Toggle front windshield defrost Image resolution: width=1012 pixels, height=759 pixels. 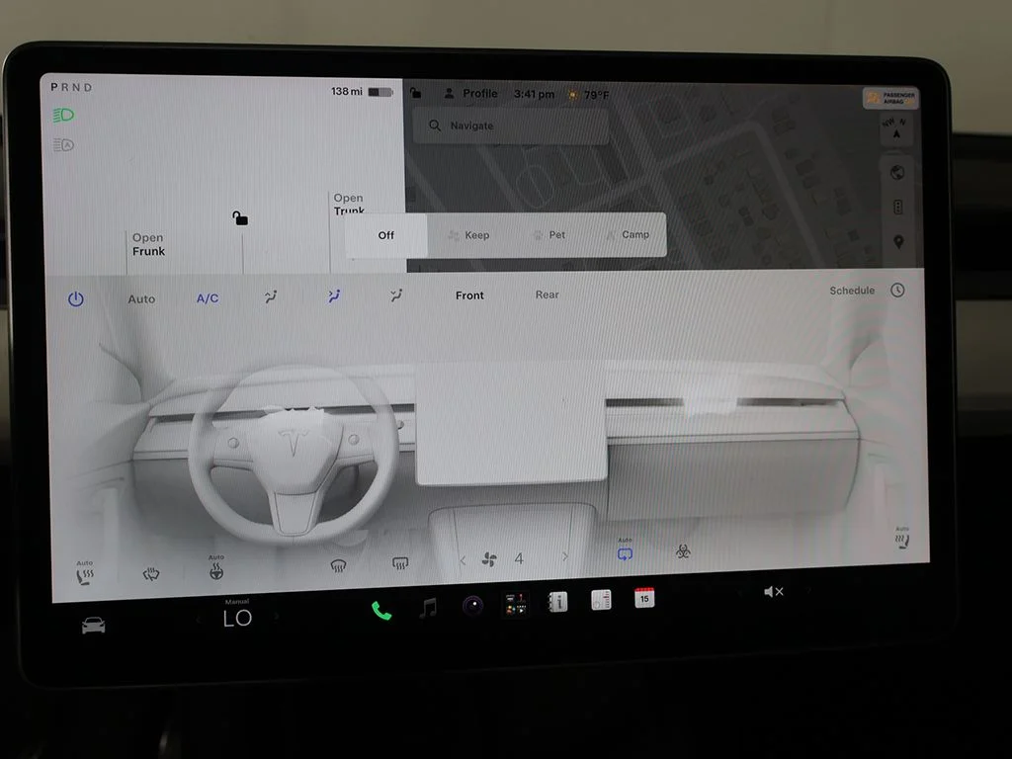[338, 566]
